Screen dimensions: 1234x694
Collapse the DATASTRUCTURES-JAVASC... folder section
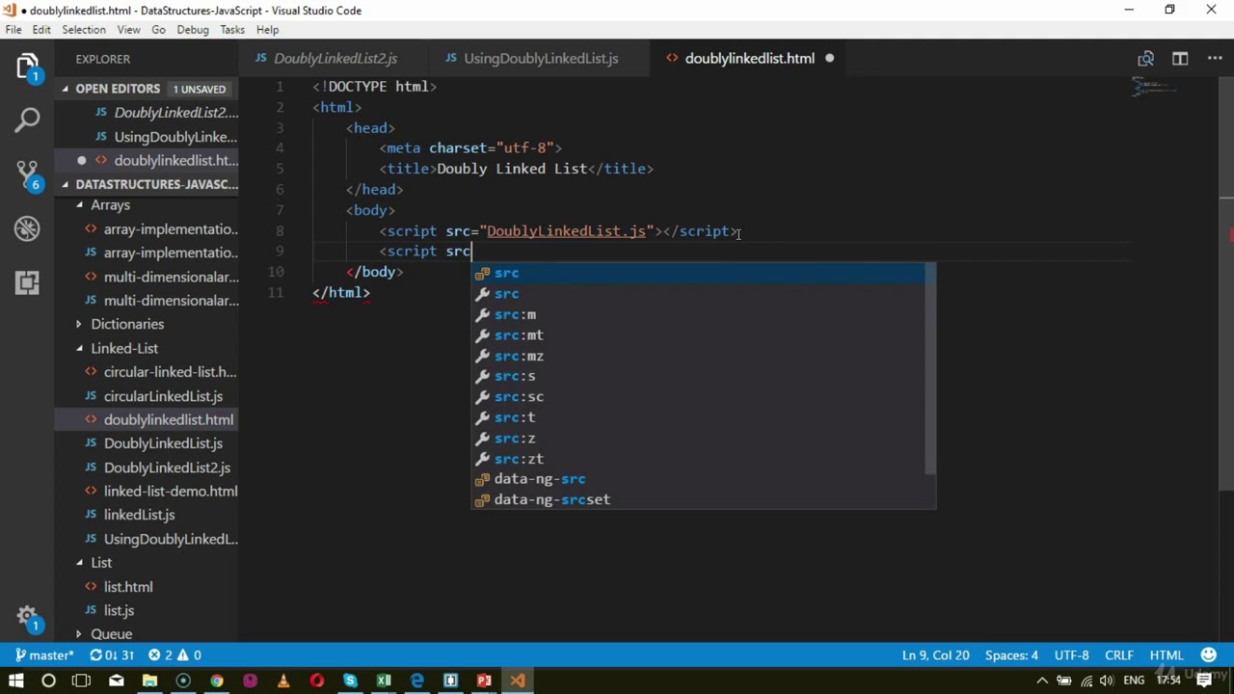point(66,184)
